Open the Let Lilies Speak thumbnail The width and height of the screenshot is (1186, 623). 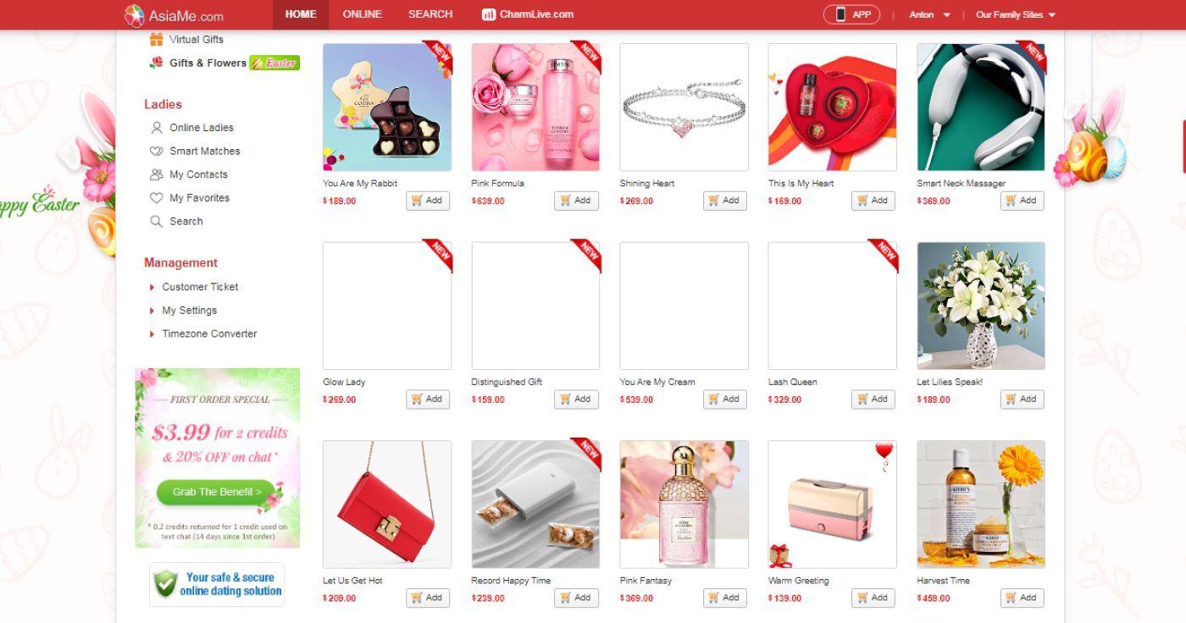(x=981, y=306)
